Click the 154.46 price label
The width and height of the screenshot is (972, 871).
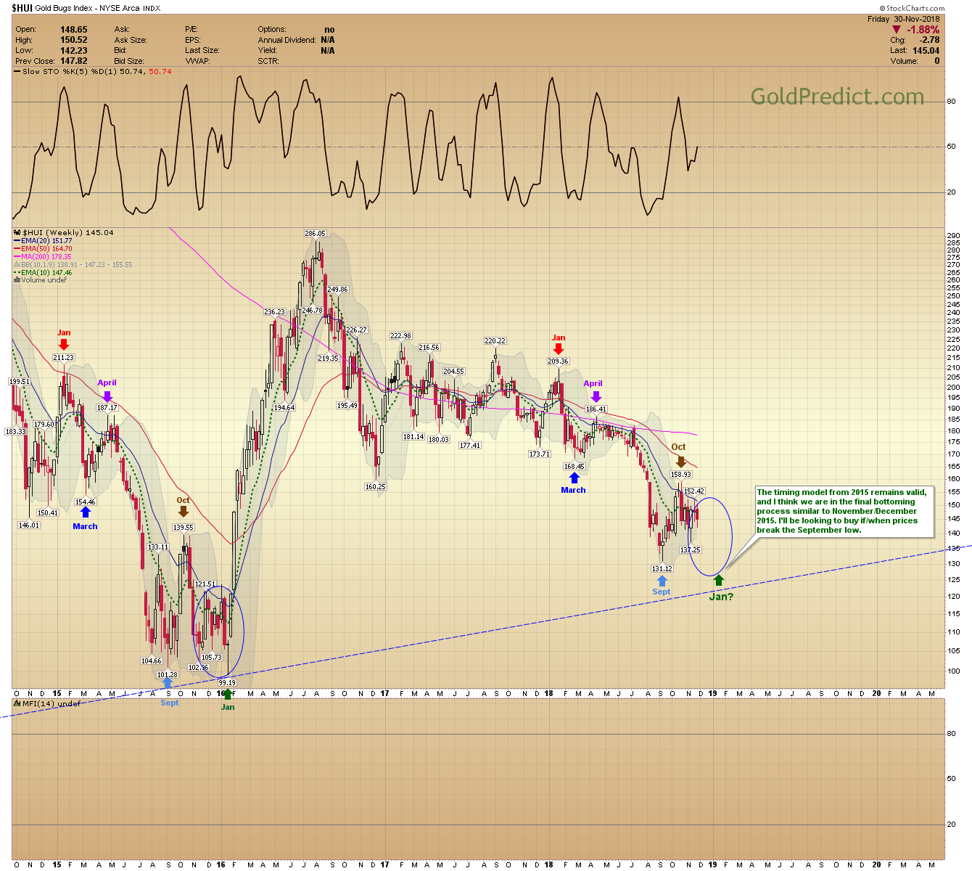86,502
